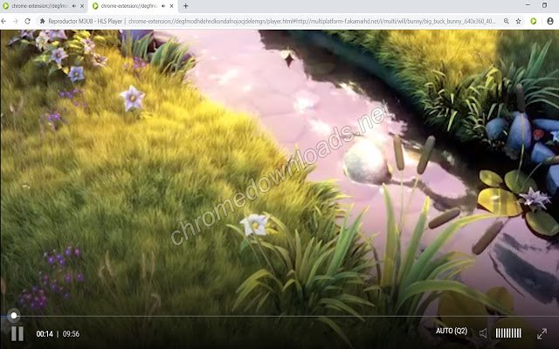Click the video frame area to toggle playback
Screen dimensions: 559x349
(279, 171)
